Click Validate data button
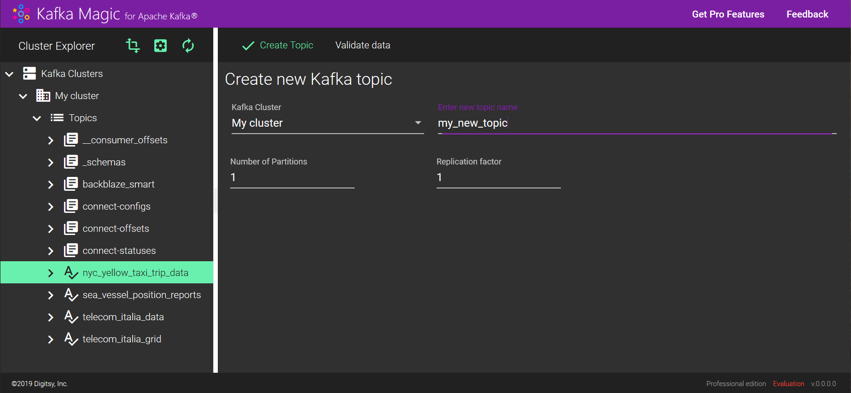The height and width of the screenshot is (393, 851). (x=363, y=45)
